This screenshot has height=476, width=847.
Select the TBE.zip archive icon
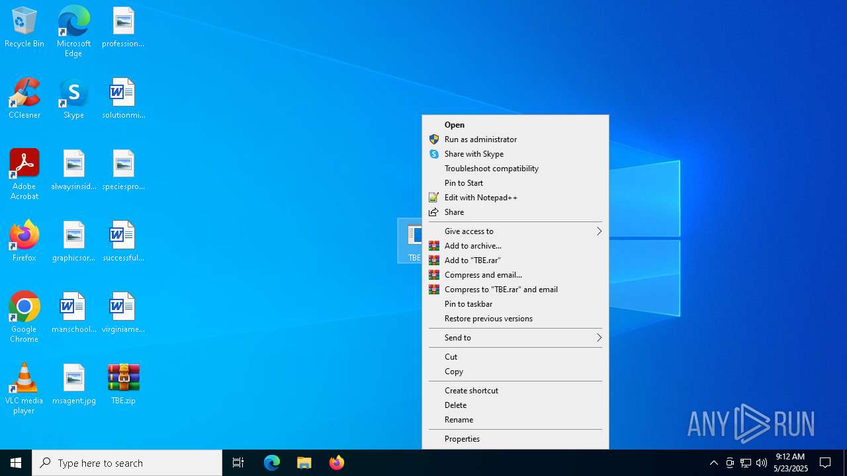pyautogui.click(x=123, y=385)
